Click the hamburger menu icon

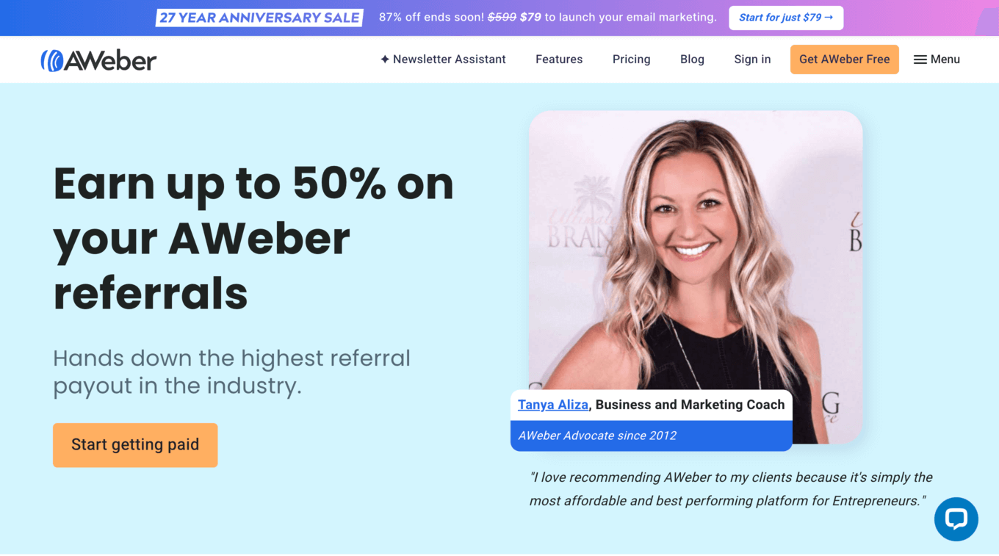point(920,59)
